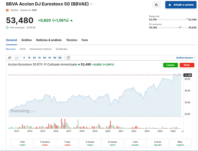Image resolution: width=198 pixels, height=151 pixels.
Task: Click the delayed info clock icon
Action: click(7, 27)
